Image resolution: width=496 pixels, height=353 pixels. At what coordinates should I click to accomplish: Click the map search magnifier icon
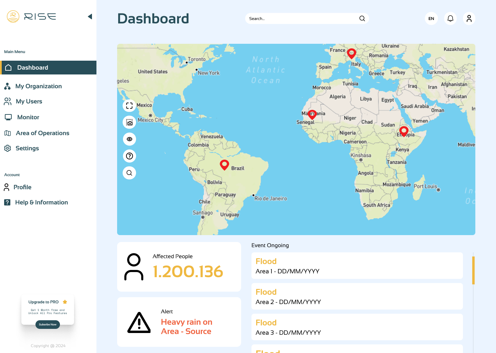click(x=130, y=173)
